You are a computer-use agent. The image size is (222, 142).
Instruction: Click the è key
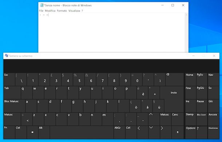142,93
